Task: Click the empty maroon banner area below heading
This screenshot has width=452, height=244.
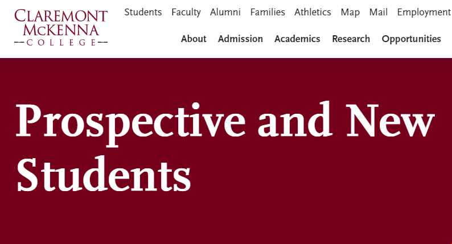Action: (x=226, y=219)
